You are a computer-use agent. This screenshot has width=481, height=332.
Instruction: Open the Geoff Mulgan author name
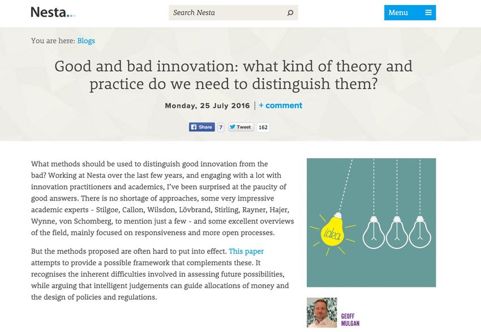350,320
